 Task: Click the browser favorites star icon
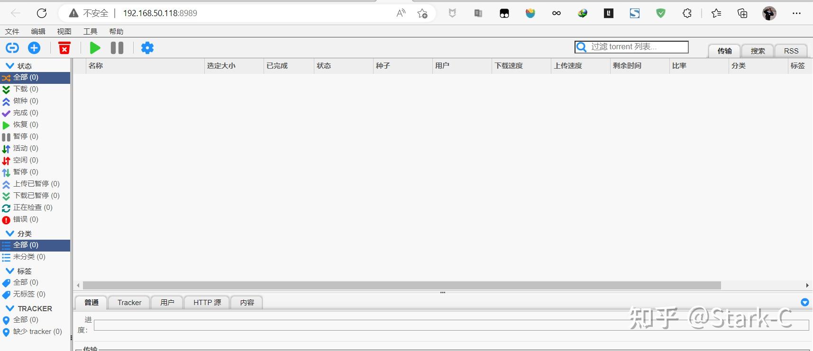click(422, 13)
